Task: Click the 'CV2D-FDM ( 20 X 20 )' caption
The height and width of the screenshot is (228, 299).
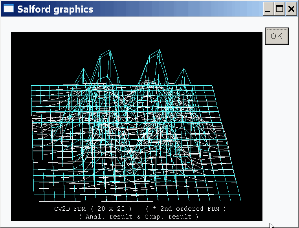Action: 93,209
